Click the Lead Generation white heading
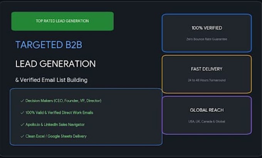This screenshot has width=262, height=158. (55, 64)
